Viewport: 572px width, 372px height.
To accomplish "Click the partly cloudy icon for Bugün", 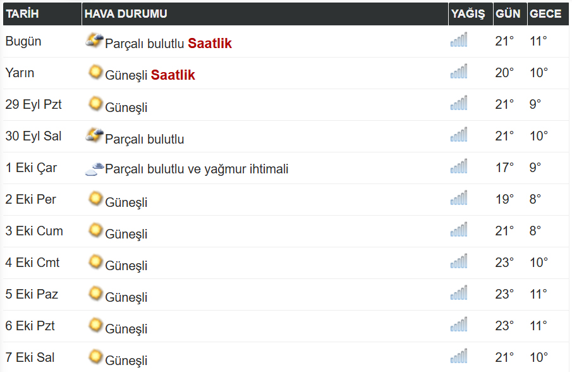I will tap(94, 40).
